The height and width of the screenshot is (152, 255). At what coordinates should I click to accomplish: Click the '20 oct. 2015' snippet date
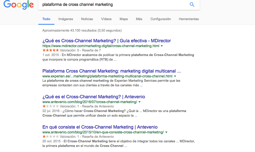click(x=52, y=141)
